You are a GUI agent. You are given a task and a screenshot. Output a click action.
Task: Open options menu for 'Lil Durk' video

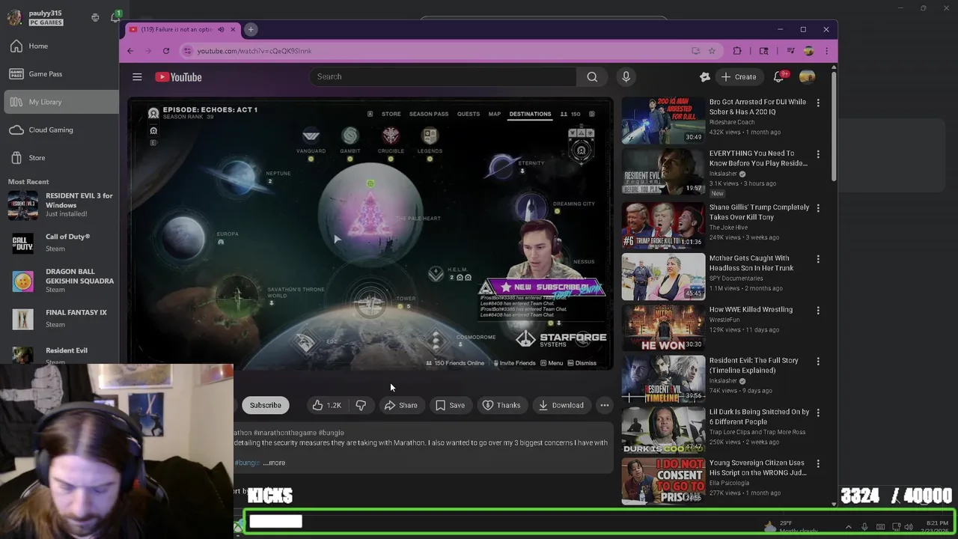[818, 412]
